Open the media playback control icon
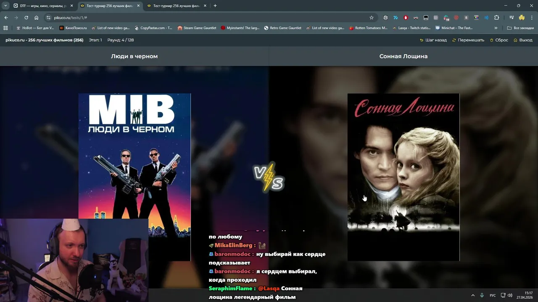Image resolution: width=538 pixels, height=302 pixels. point(512,18)
